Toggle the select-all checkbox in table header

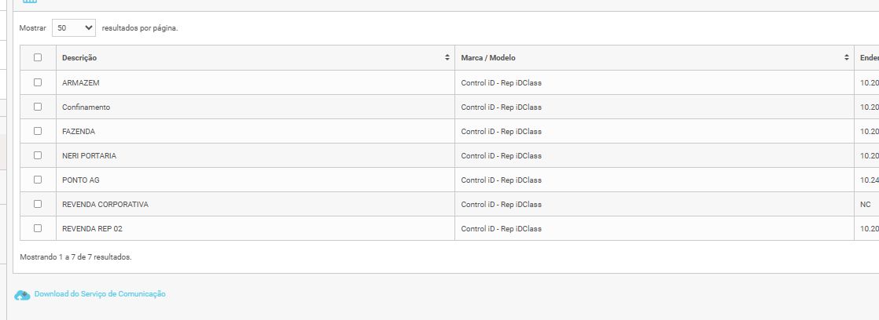pos(38,57)
